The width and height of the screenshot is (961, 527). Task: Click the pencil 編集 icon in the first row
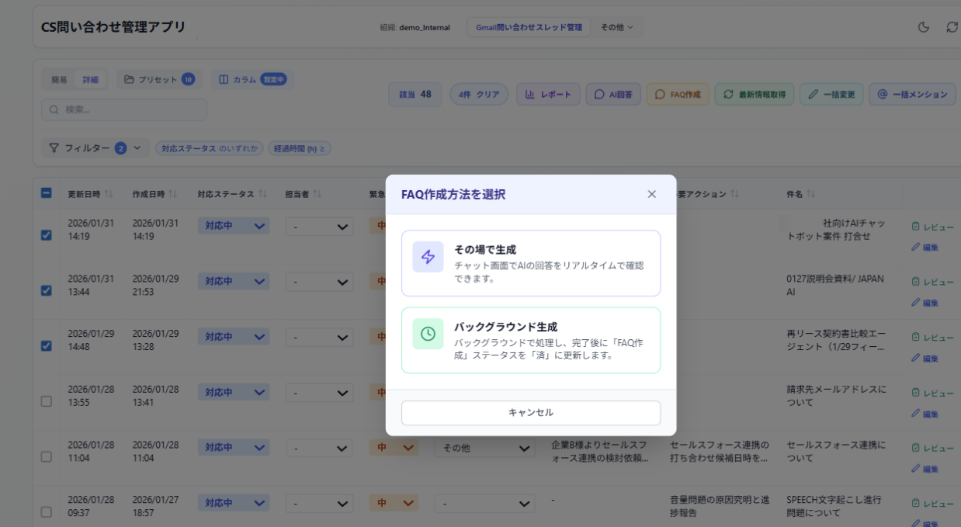[916, 248]
